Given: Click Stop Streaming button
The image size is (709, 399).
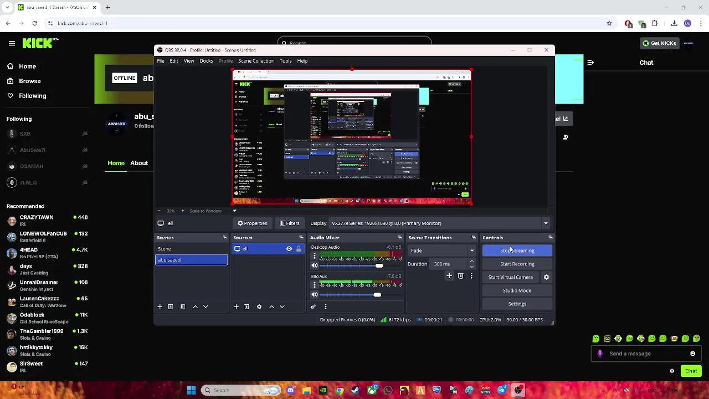Looking at the screenshot, I should pyautogui.click(x=517, y=250).
